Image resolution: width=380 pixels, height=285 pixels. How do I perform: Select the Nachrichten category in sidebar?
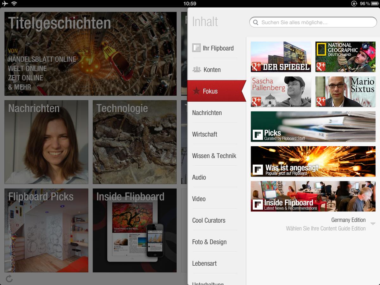pos(207,113)
